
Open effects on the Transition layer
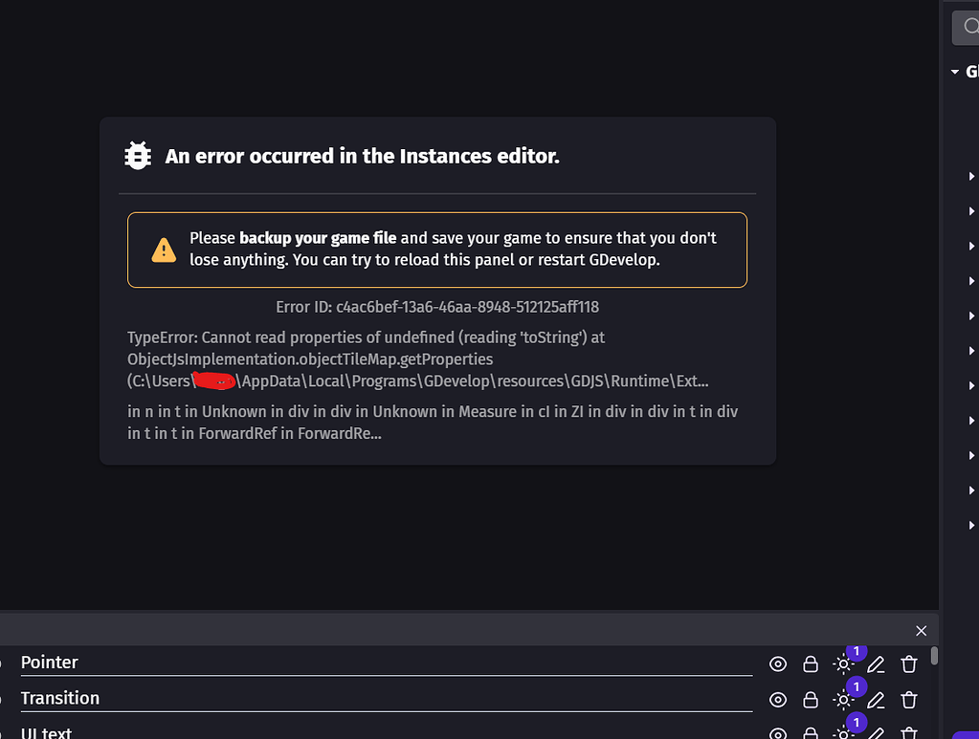843,700
